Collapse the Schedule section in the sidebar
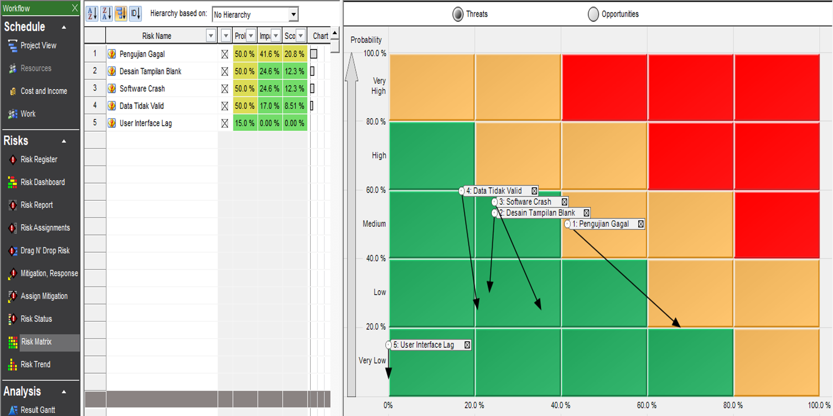This screenshot has height=416, width=833. pos(64,27)
